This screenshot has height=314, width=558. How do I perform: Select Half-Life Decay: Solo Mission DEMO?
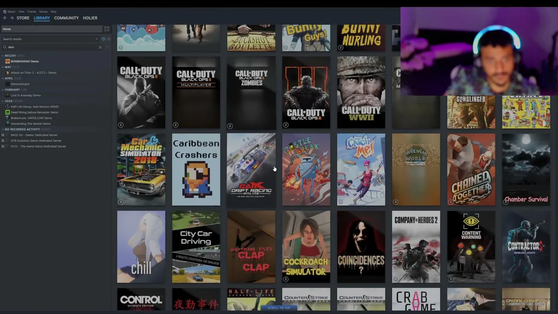pos(34,107)
